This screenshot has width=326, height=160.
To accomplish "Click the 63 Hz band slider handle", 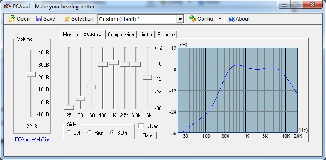I will tap(80, 99).
